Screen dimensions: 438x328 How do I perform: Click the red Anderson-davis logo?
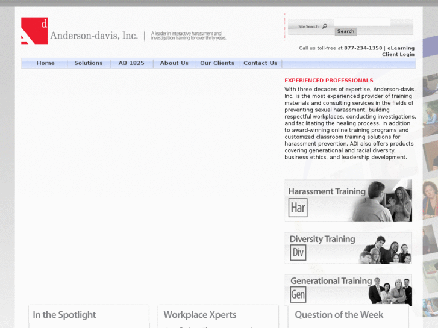(34, 31)
